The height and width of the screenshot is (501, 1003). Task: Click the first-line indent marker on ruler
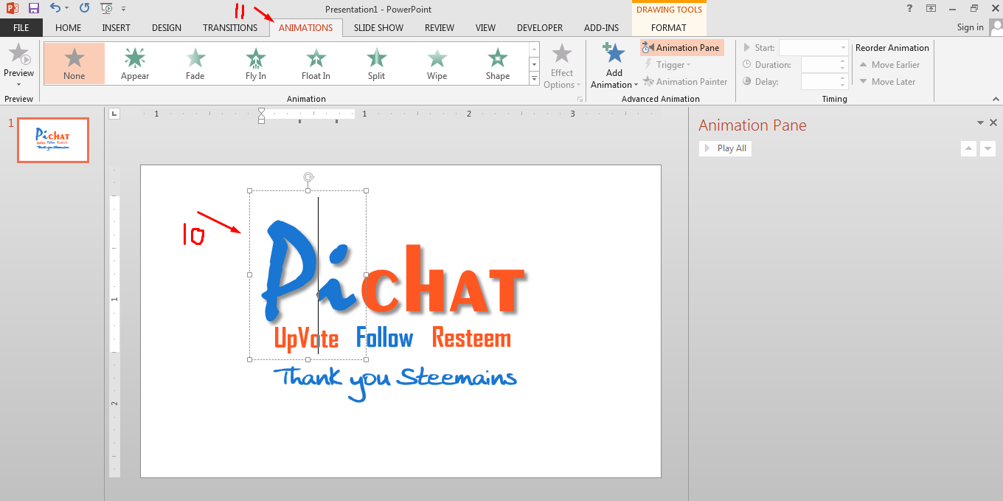(261, 111)
